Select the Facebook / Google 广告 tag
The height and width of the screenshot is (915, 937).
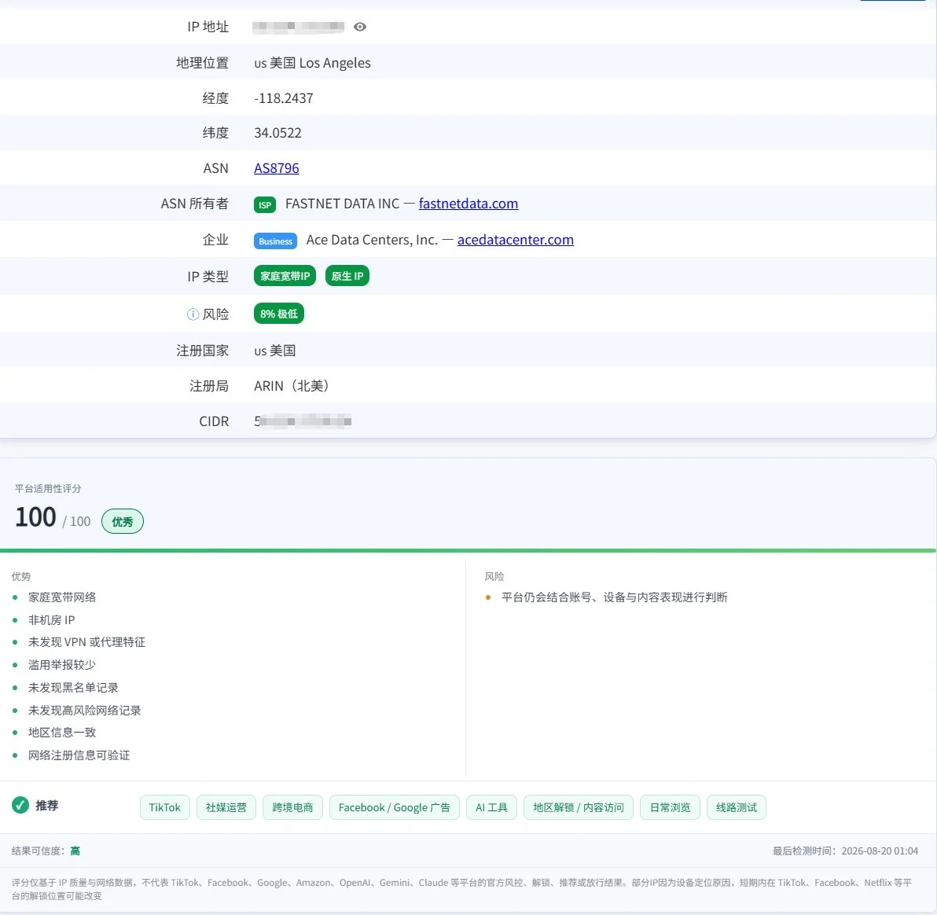click(x=395, y=807)
